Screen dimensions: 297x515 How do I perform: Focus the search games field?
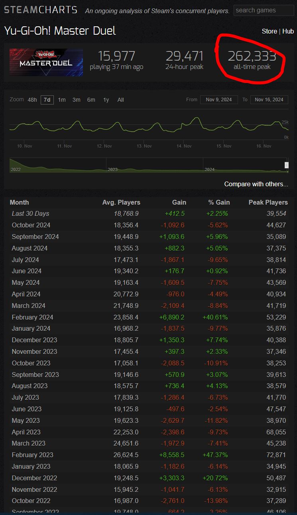[x=264, y=10]
